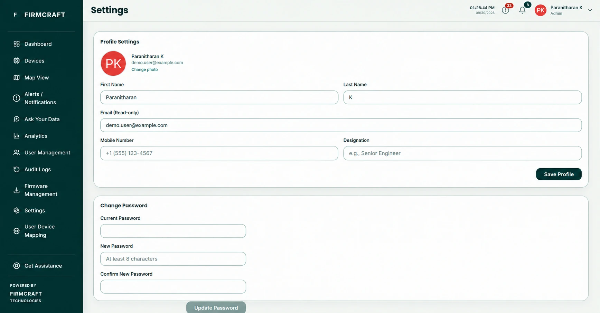Image resolution: width=600 pixels, height=313 pixels.
Task: Select User Management people icon
Action: (x=16, y=152)
